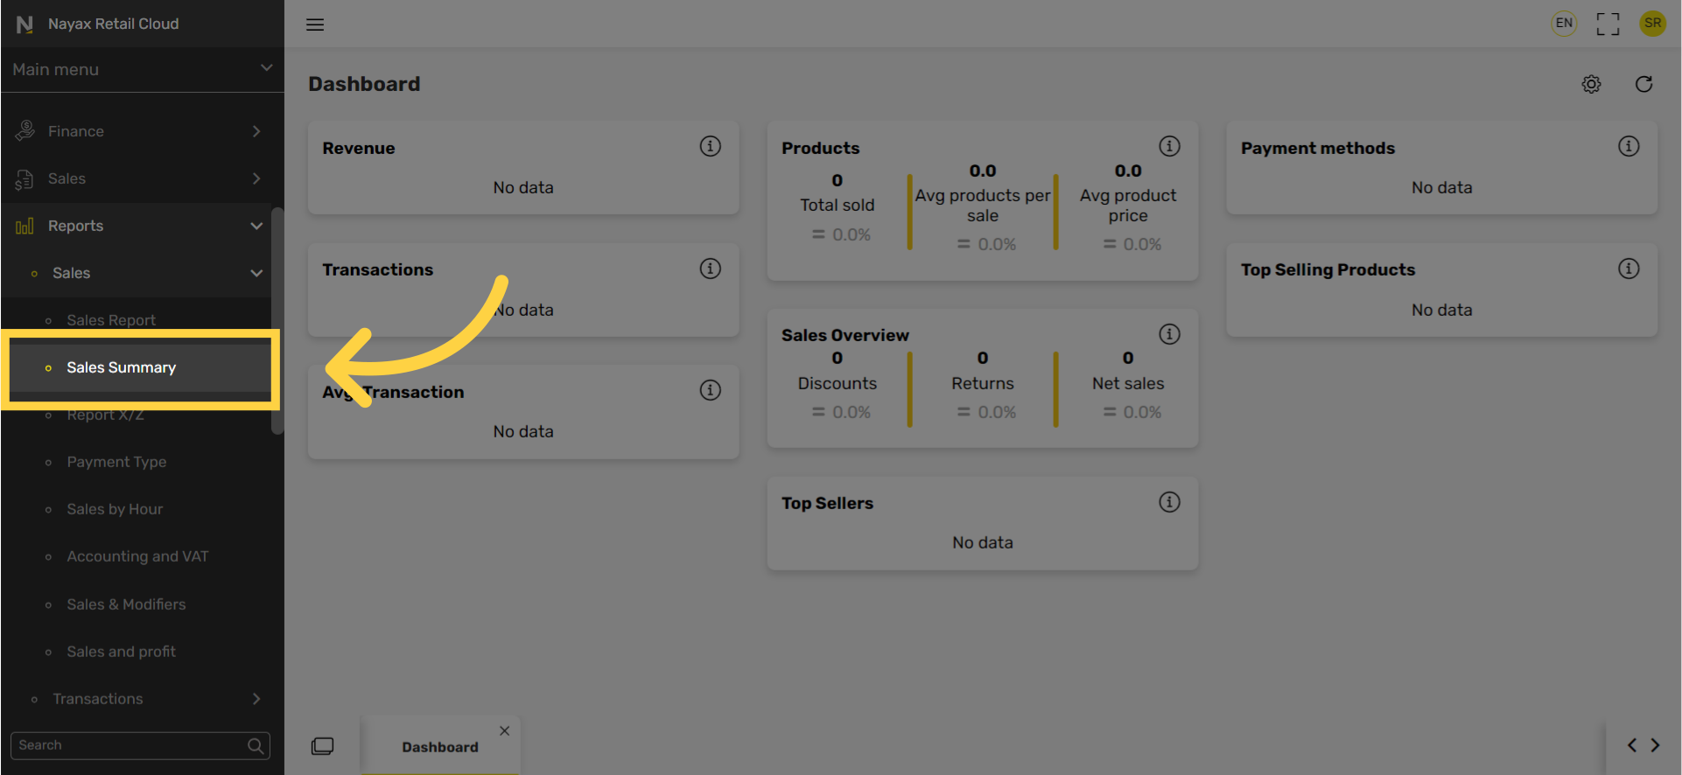Screen dimensions: 1682x775
Task: Open dashboard settings gear icon
Action: coord(1591,84)
